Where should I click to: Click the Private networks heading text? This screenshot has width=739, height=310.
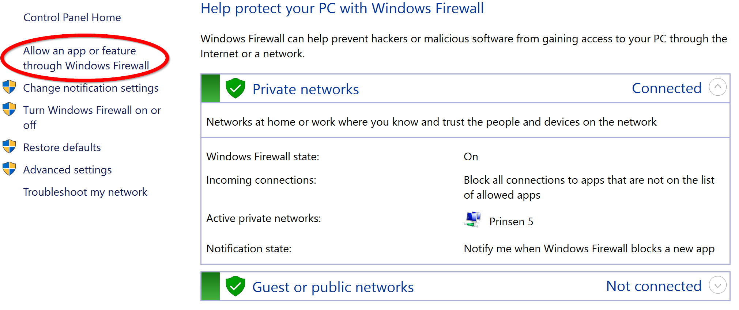(306, 89)
